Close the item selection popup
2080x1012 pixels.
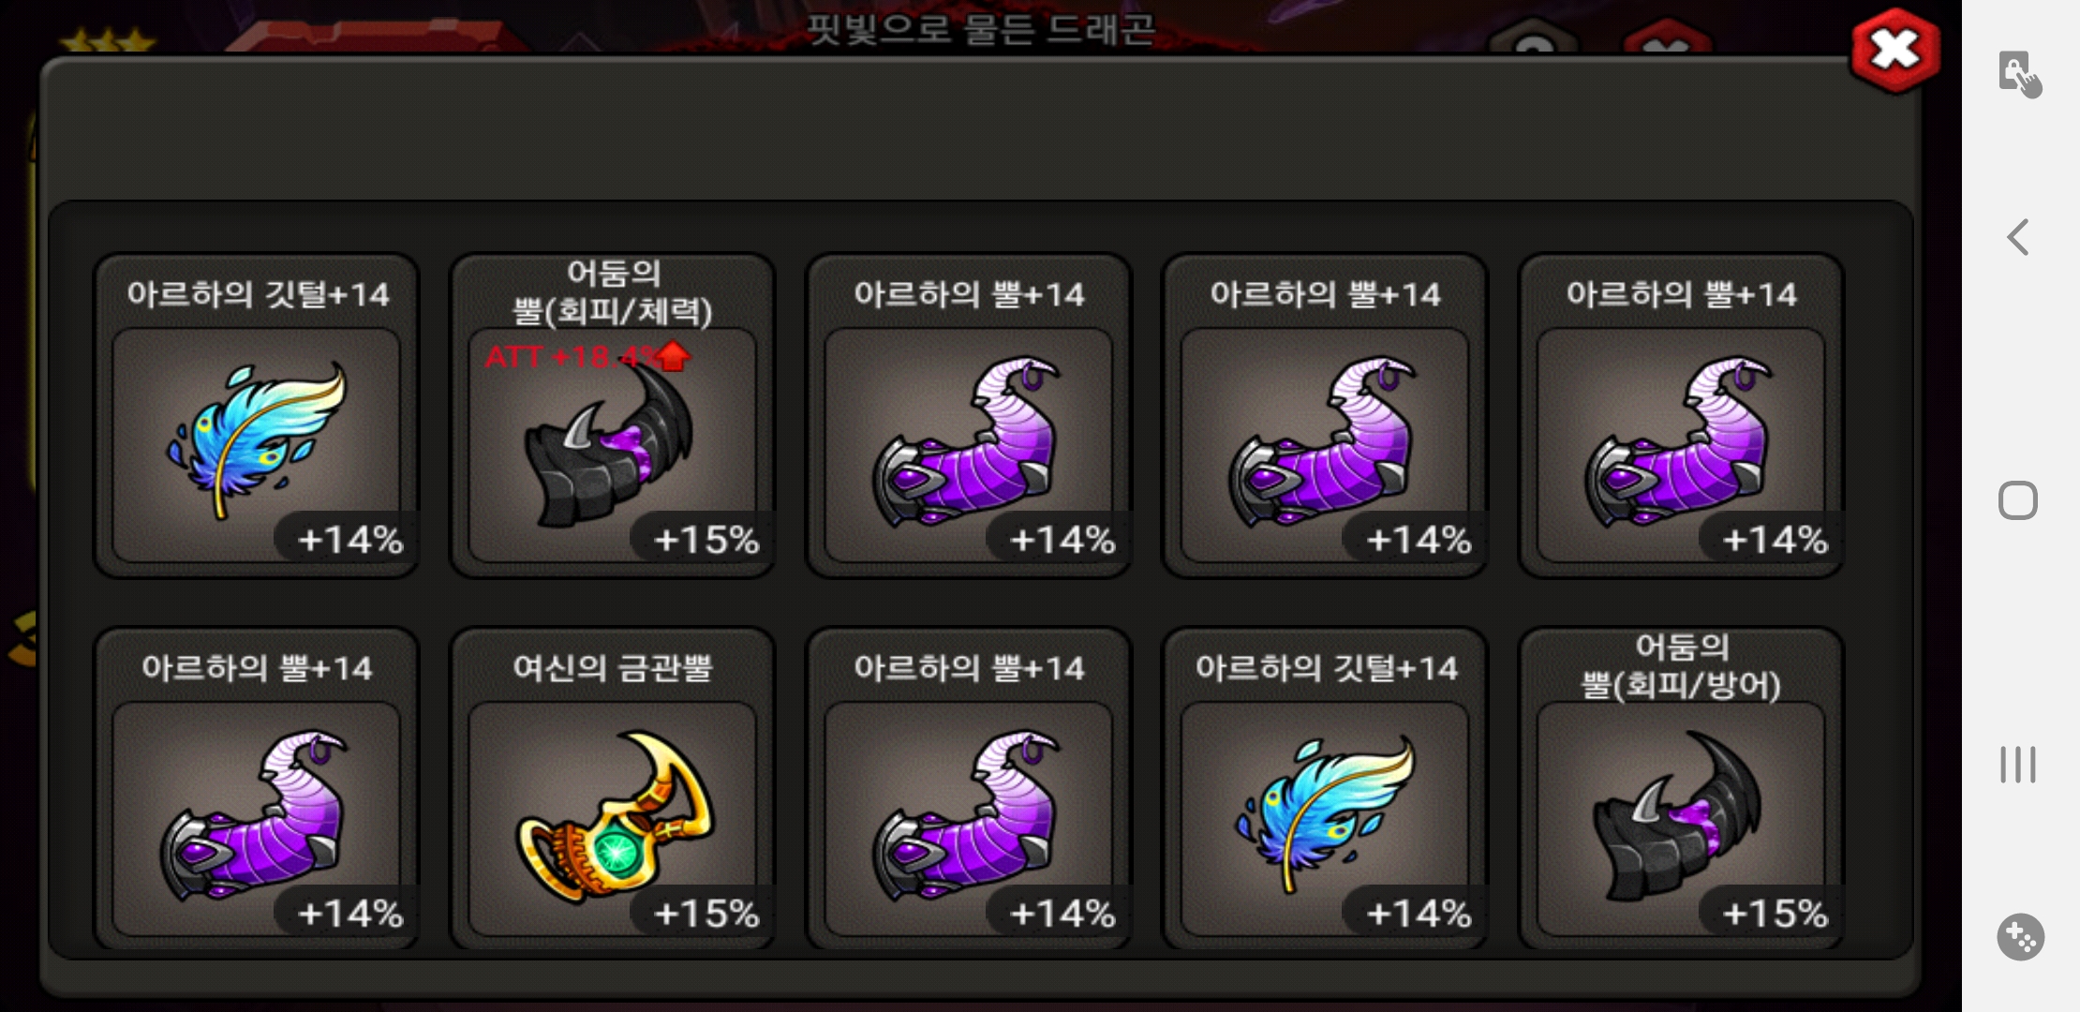pos(1894,51)
